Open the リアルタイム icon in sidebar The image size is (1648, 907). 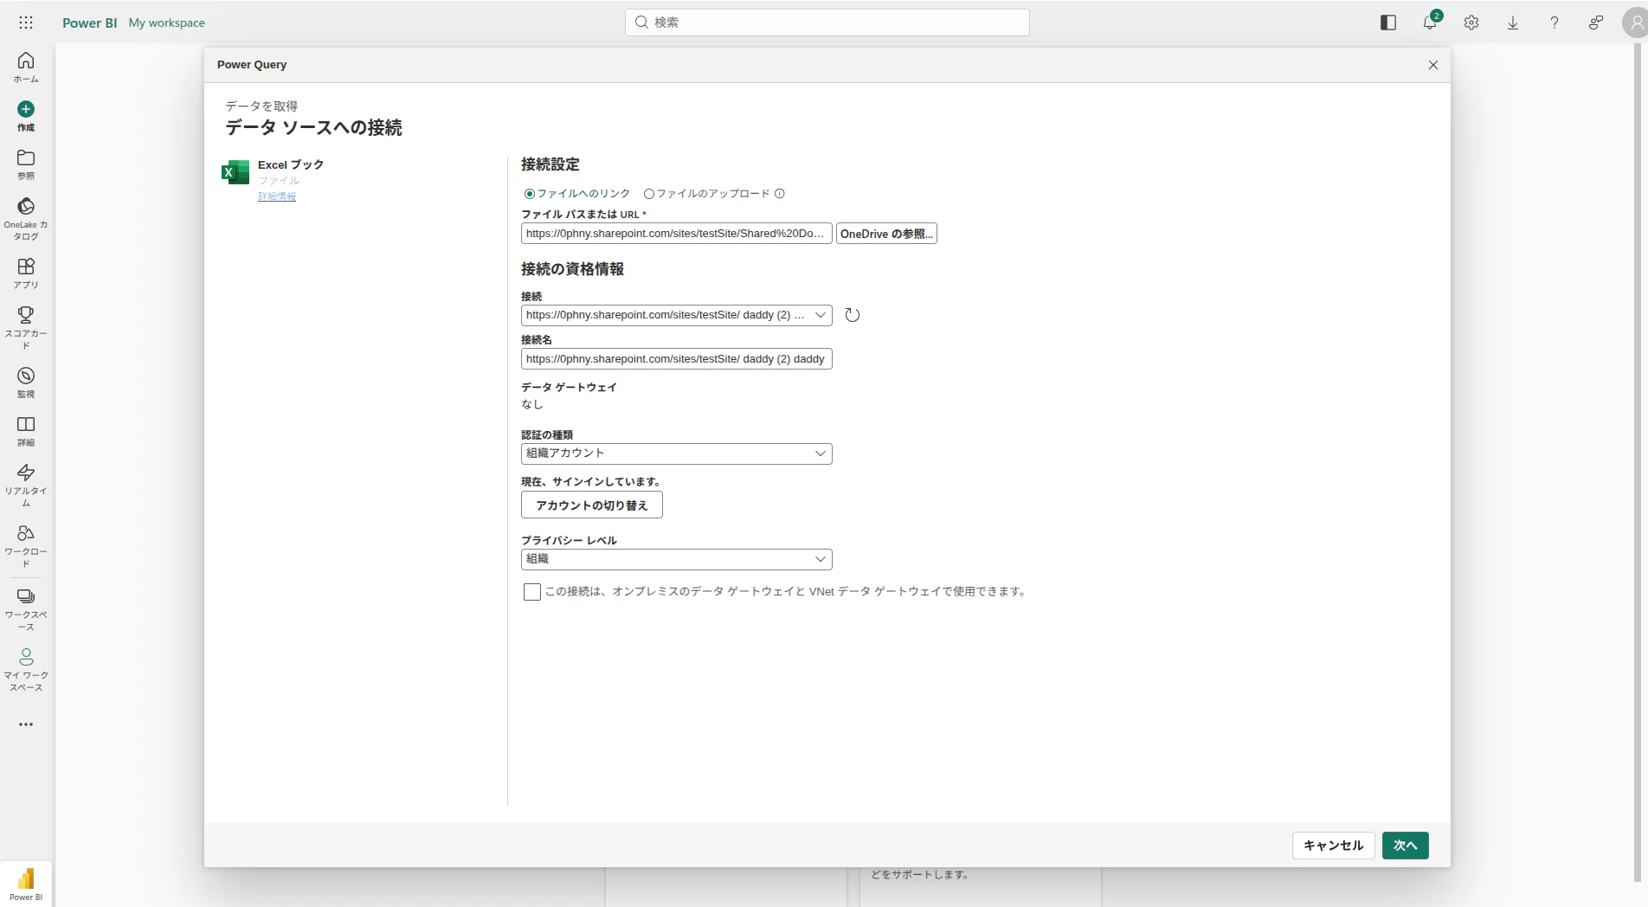[26, 473]
